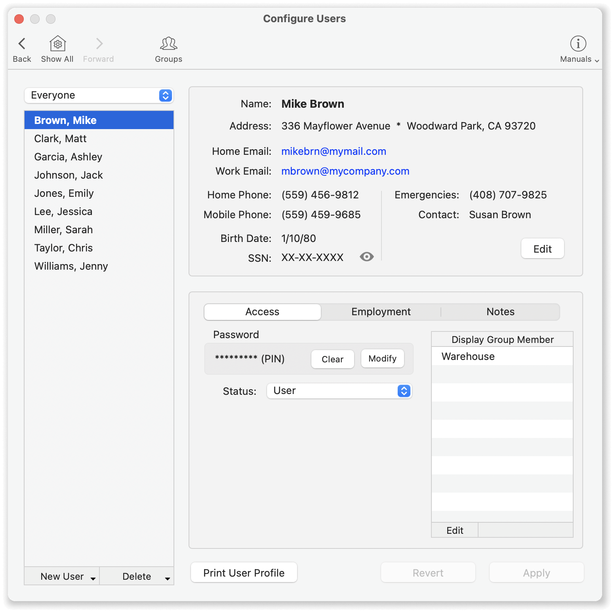Screen dimensions: 614x613
Task: Modify the PIN password
Action: click(383, 358)
